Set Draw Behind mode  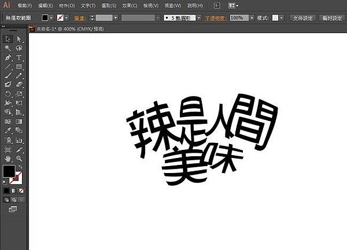click(14, 200)
